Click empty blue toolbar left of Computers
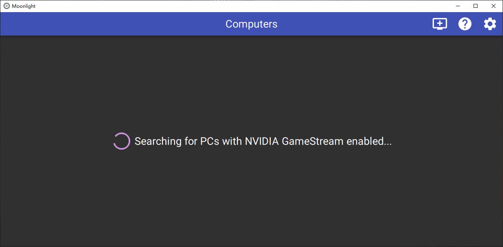The height and width of the screenshot is (247, 503). point(110,24)
